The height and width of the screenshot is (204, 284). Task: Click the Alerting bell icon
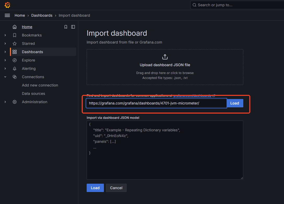pyautogui.click(x=15, y=69)
